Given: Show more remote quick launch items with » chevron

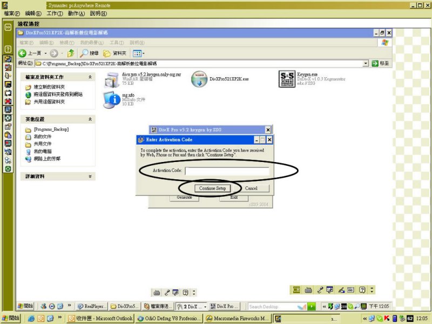Looking at the screenshot, I should click(69, 305).
